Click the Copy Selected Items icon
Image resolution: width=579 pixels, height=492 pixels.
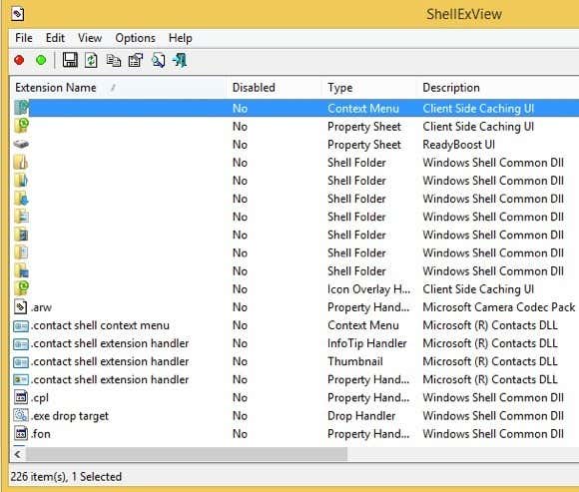tap(114, 60)
